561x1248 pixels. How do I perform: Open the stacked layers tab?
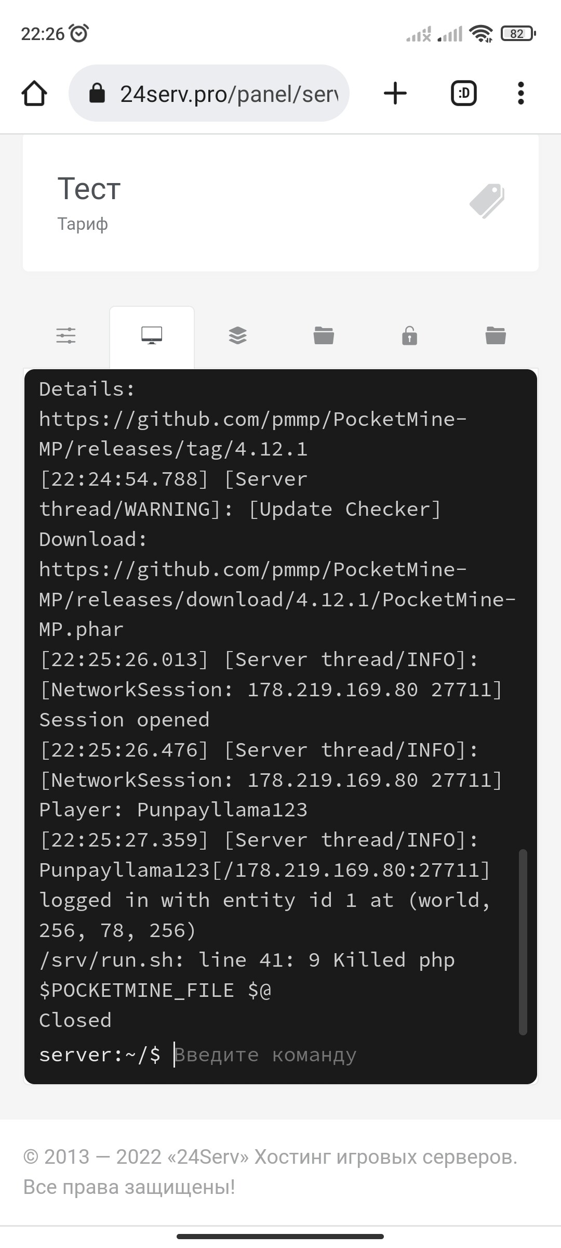[x=237, y=335]
